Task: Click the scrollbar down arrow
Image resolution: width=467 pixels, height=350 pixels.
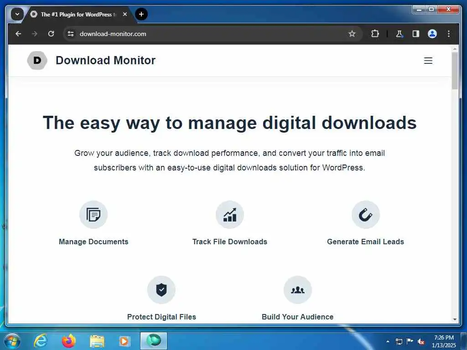Action: 455,319
